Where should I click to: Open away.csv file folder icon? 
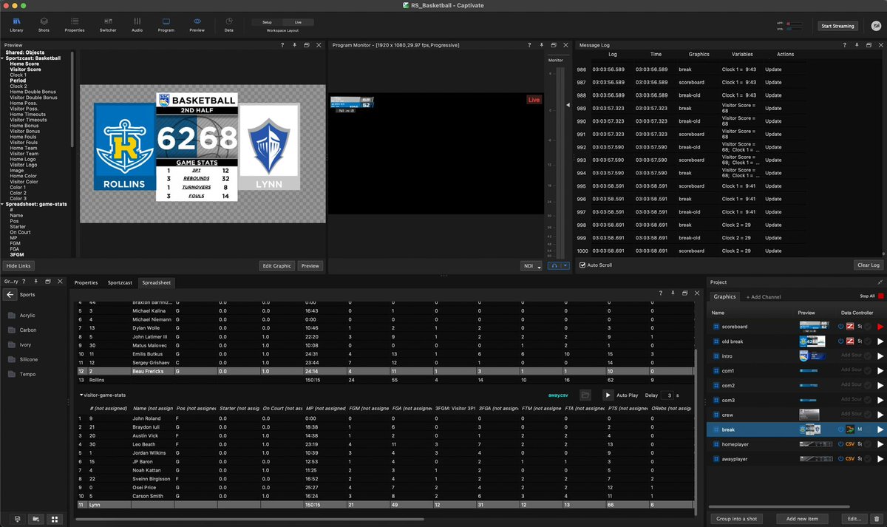tap(585, 395)
